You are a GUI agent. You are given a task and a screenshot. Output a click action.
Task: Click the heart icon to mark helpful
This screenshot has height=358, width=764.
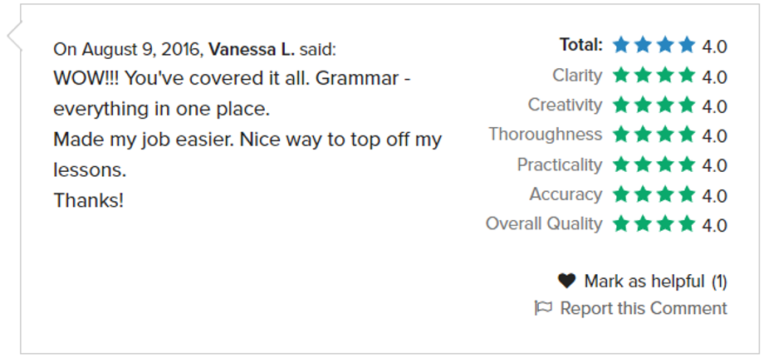point(566,281)
